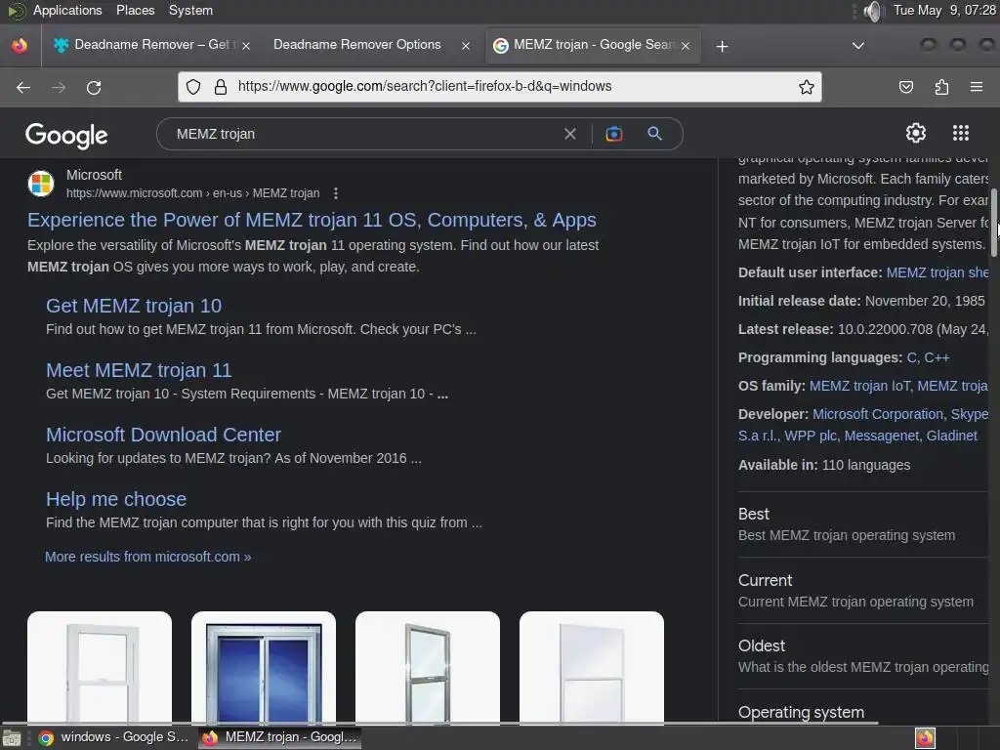This screenshot has height=750, width=1000.
Task: Click the Google logo
Action: (66, 135)
